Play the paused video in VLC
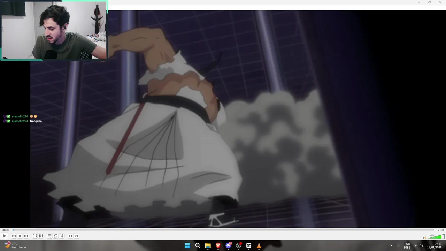Viewport: 446px width, 251px height. [5, 236]
